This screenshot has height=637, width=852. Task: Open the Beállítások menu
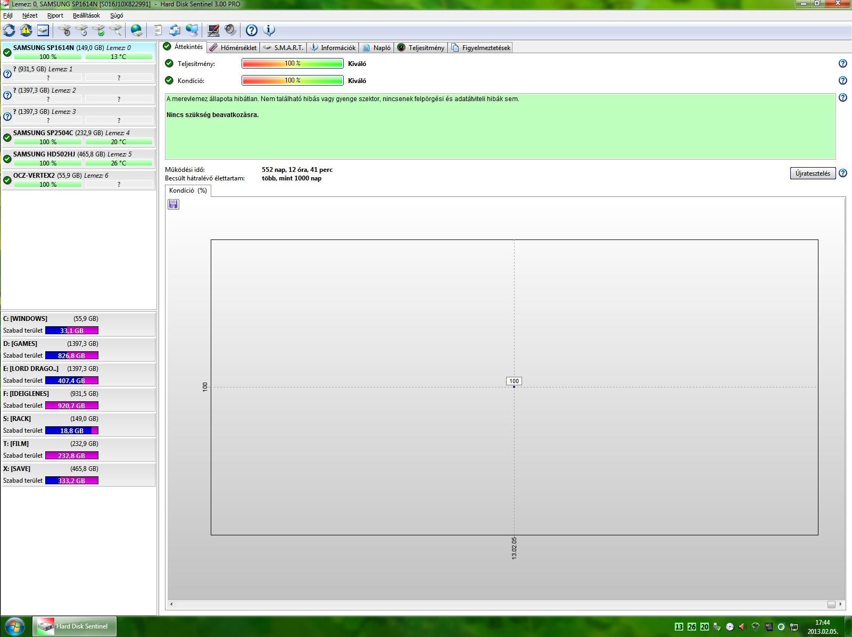point(86,15)
